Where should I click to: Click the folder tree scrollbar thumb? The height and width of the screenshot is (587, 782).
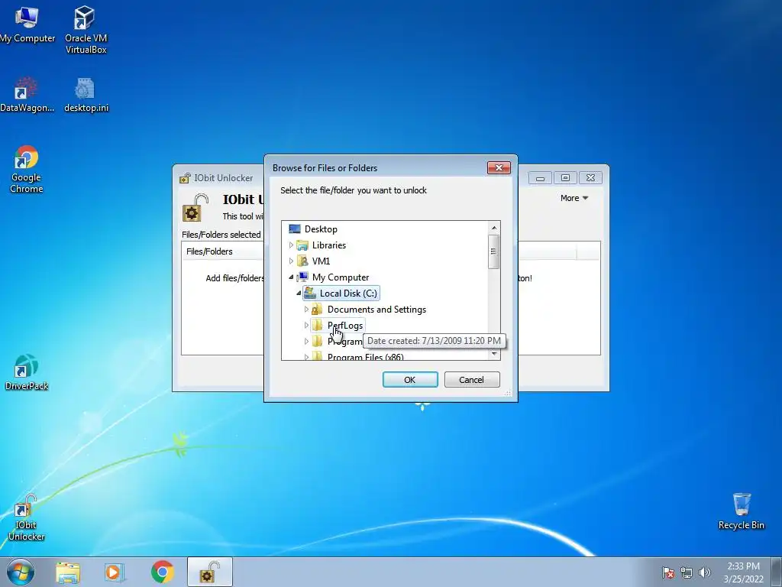[494, 251]
